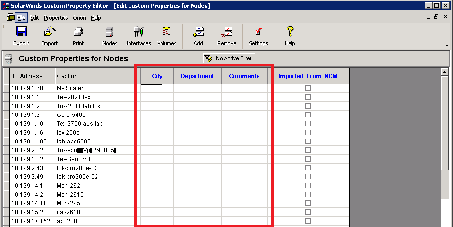Viewport: 453px width, 227px height.
Task: Check Imported_From_NCM for Tex-3750.aus.lab
Action: pyautogui.click(x=308, y=123)
